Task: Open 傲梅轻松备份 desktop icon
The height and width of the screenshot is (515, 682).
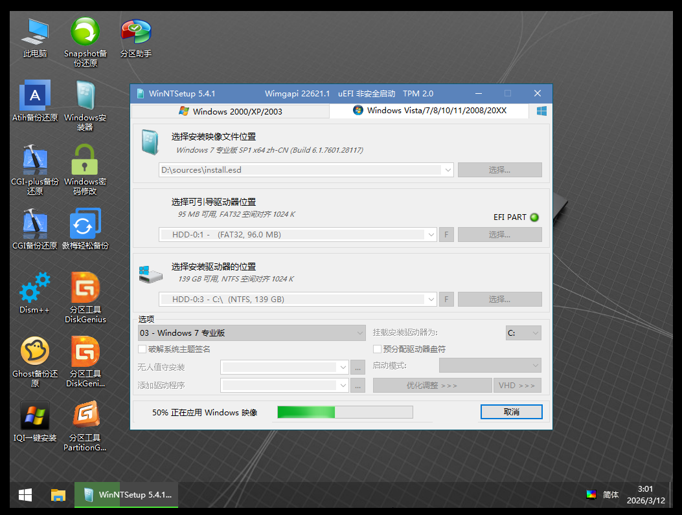Action: (x=85, y=229)
